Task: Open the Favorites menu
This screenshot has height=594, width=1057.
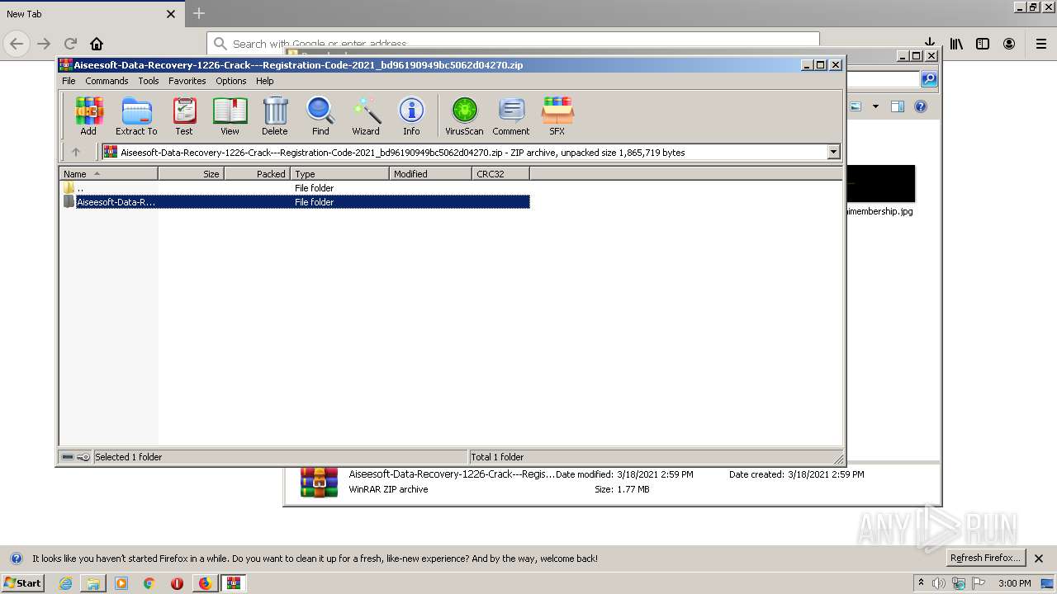Action: 187,81
